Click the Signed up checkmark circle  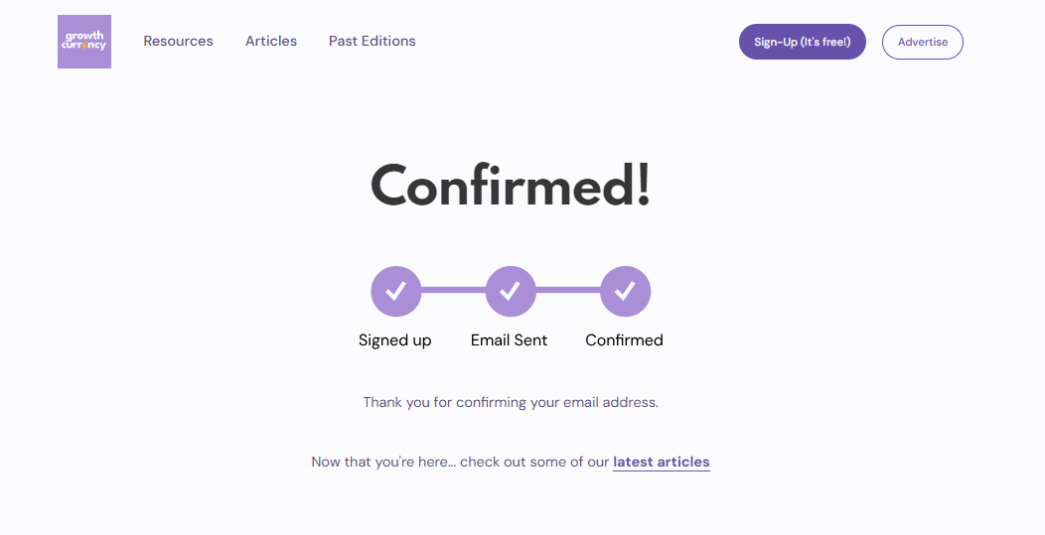point(396,291)
